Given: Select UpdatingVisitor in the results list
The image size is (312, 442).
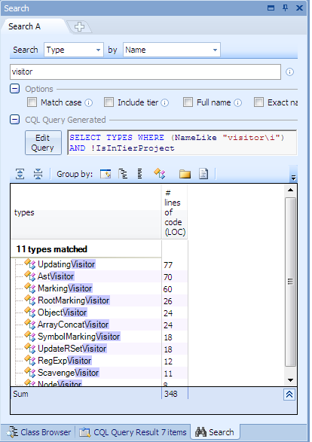Looking at the screenshot, I should tap(66, 264).
